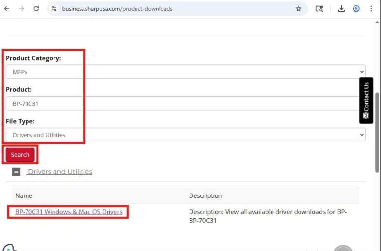Click the driver description text for BP-70C31
381x251 pixels.
[268, 216]
